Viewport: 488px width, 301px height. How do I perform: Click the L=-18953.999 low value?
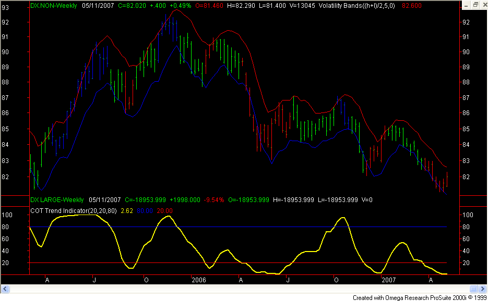tap(338, 200)
